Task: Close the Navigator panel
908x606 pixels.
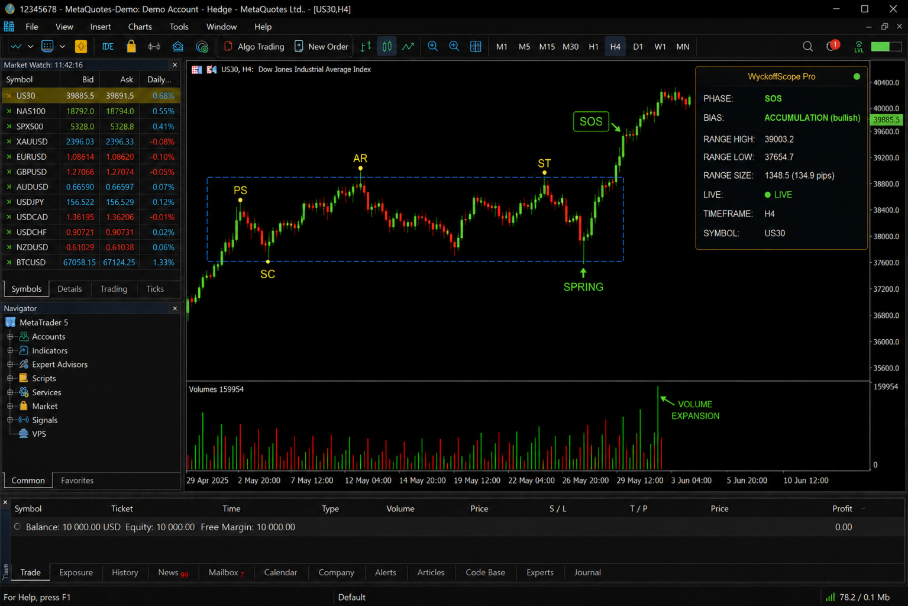Action: point(175,308)
